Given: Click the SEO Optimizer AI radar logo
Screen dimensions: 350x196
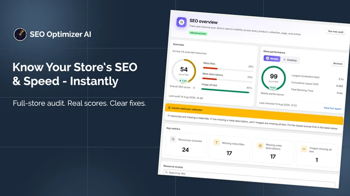Looking at the screenshot, I should [x=20, y=34].
